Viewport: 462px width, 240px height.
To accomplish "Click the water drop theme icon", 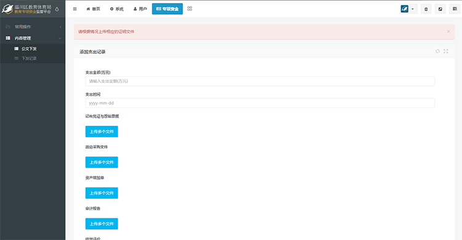I will click(57, 9).
